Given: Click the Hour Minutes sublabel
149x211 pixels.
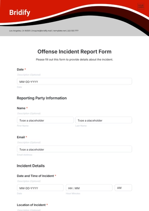Looking at the screenshot, I should (73, 194).
